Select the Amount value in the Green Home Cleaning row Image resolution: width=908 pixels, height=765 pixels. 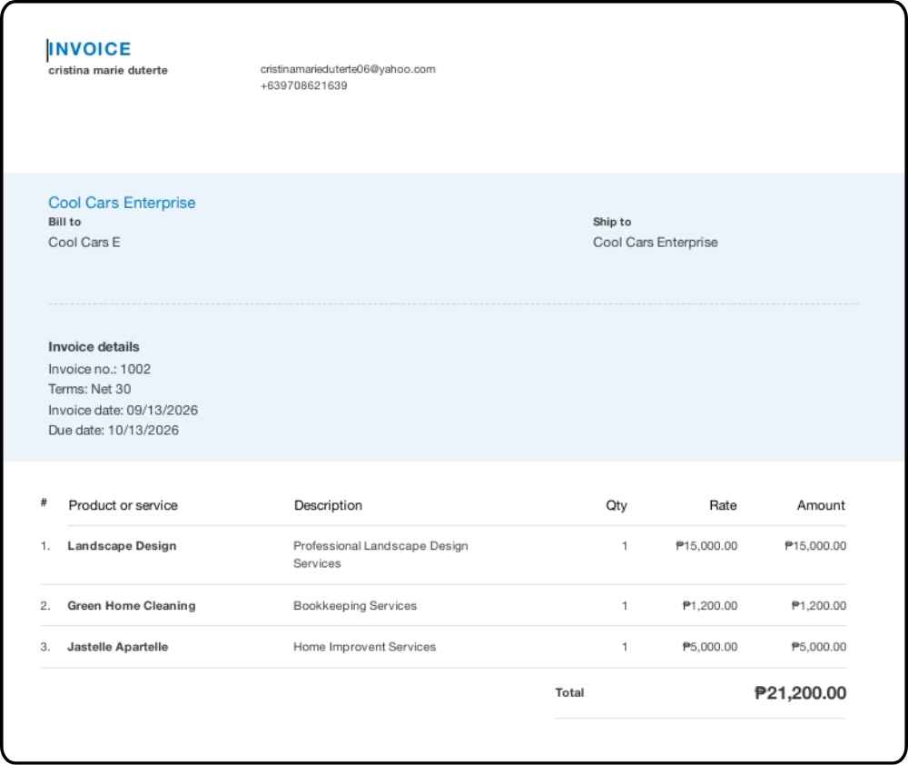[x=819, y=606]
